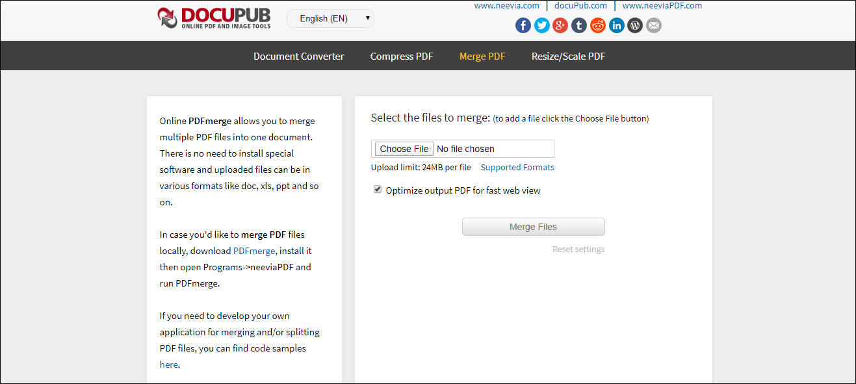This screenshot has height=384, width=856.
Task: Share by email envelope icon
Action: [654, 25]
